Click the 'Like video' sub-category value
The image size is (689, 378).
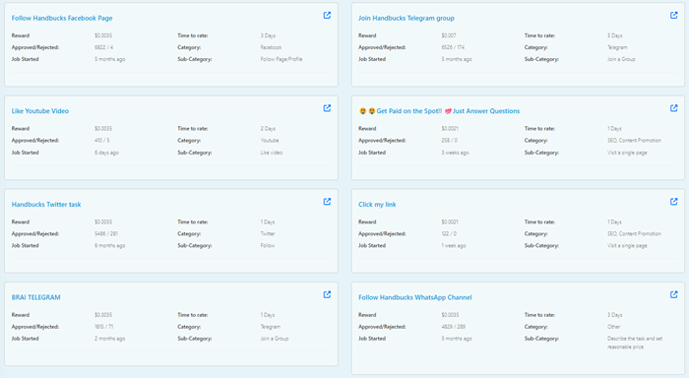coord(271,153)
